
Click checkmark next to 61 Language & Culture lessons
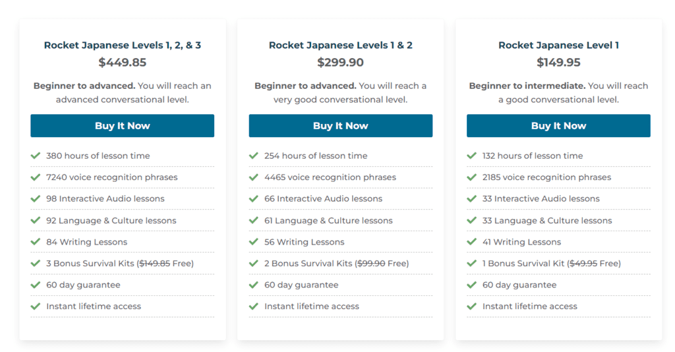pos(254,220)
